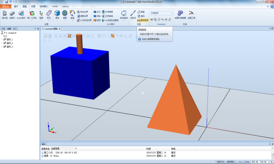Screen dimensions: 274x164
Task: Create an empty part with 空部件
Action: click(x=12, y=15)
